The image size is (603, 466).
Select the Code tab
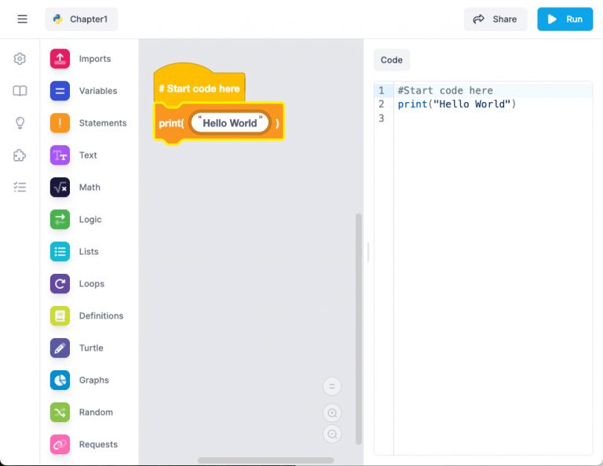tap(391, 60)
